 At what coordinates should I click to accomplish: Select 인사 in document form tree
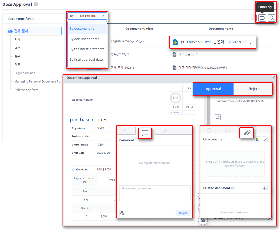pos(17,39)
